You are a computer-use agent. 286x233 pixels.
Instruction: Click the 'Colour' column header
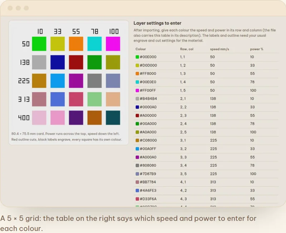point(140,49)
